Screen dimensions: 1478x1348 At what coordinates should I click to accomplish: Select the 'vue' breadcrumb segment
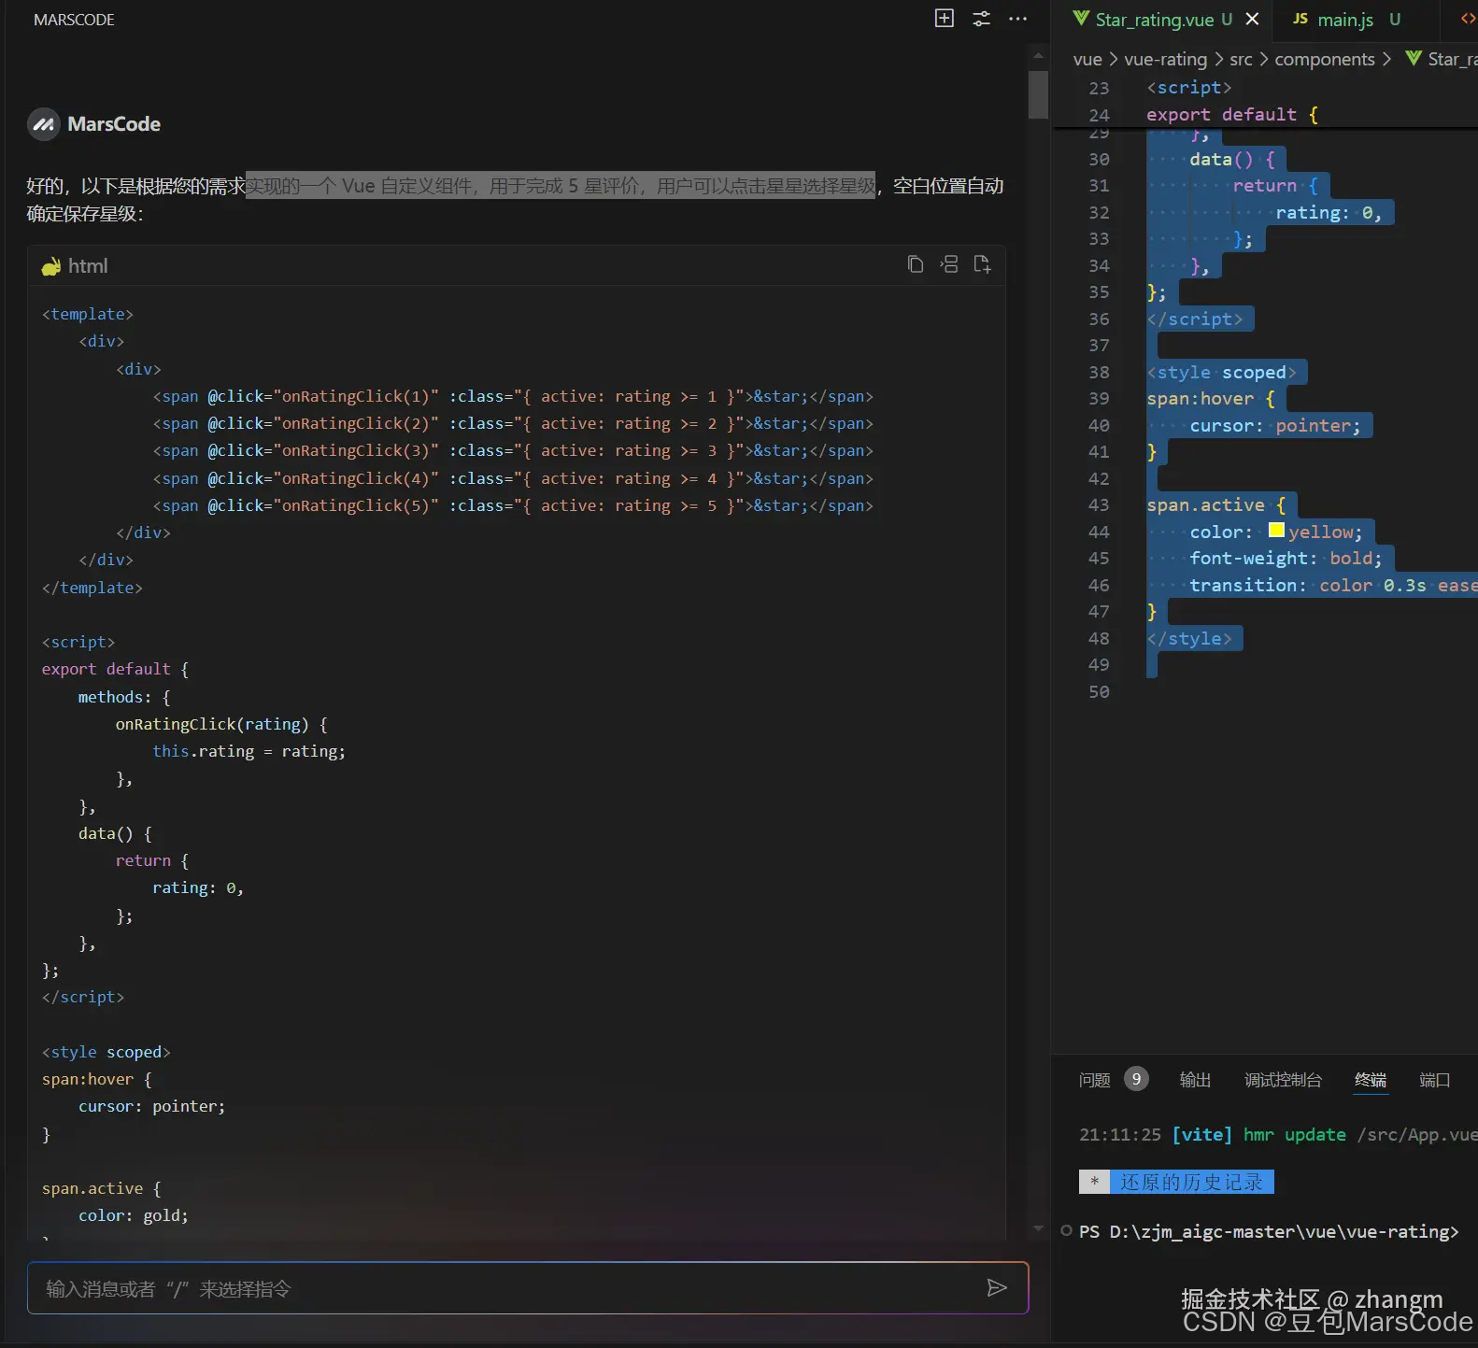click(1087, 59)
